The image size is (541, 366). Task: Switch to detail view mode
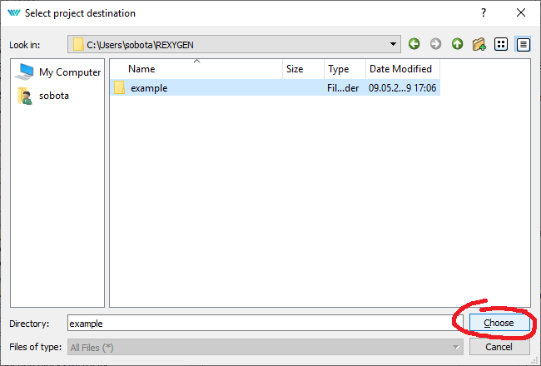tap(523, 44)
